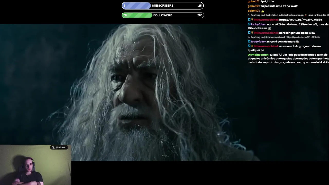Click username 1babyfaker on the "rsrsrs" message
Viewport: 329px width, 185px height.
(258, 42)
